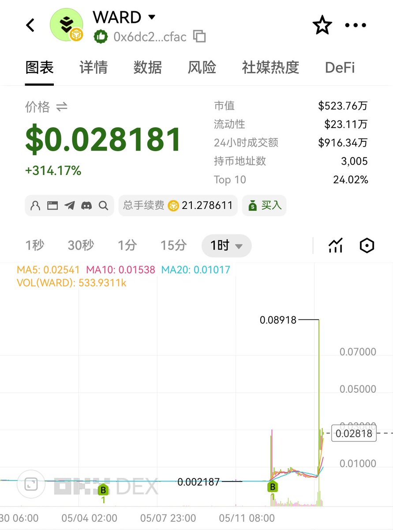Tap the 流动性 $23.11万 value
The height and width of the screenshot is (530, 393).
point(346,125)
